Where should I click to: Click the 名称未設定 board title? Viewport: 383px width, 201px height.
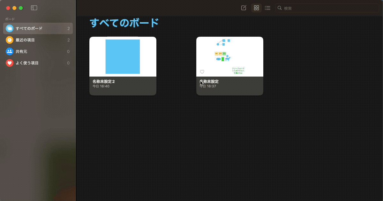209,81
